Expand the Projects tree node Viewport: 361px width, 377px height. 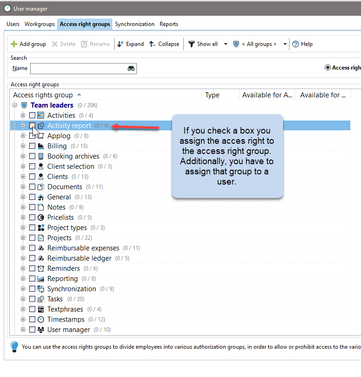click(x=23, y=238)
